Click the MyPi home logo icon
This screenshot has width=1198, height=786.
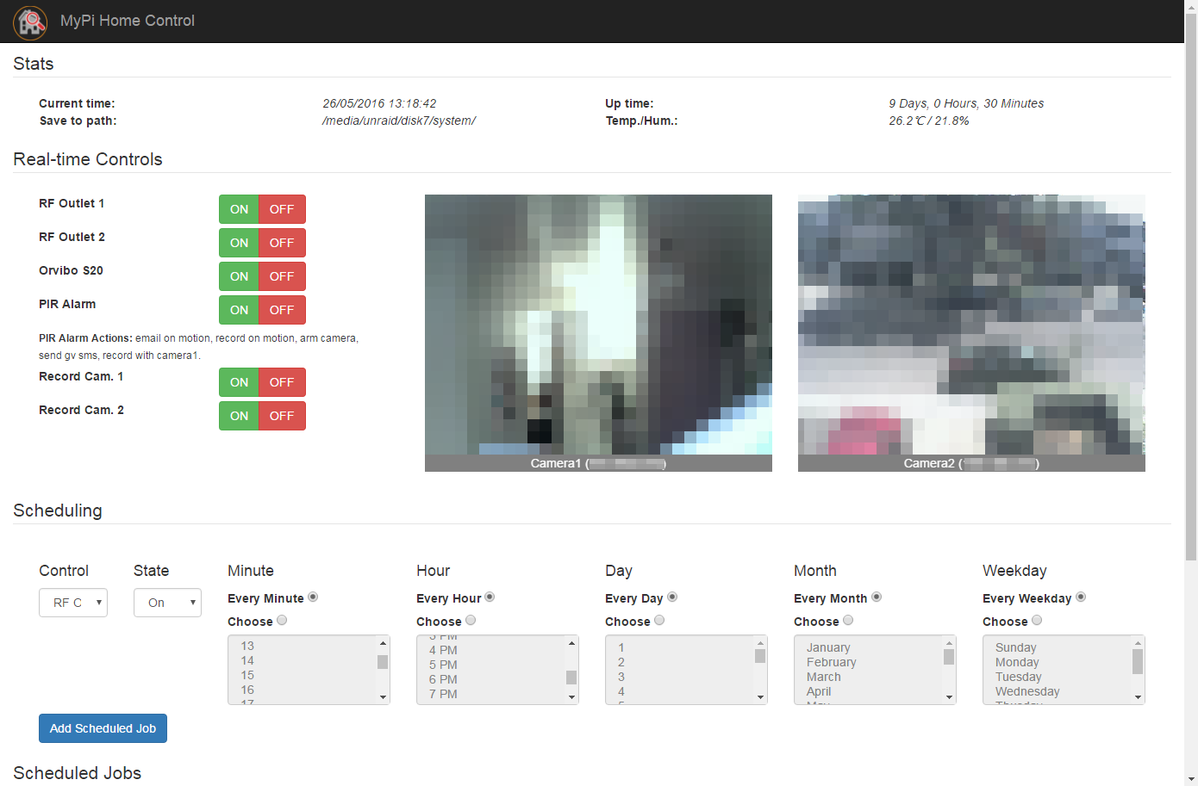point(30,22)
